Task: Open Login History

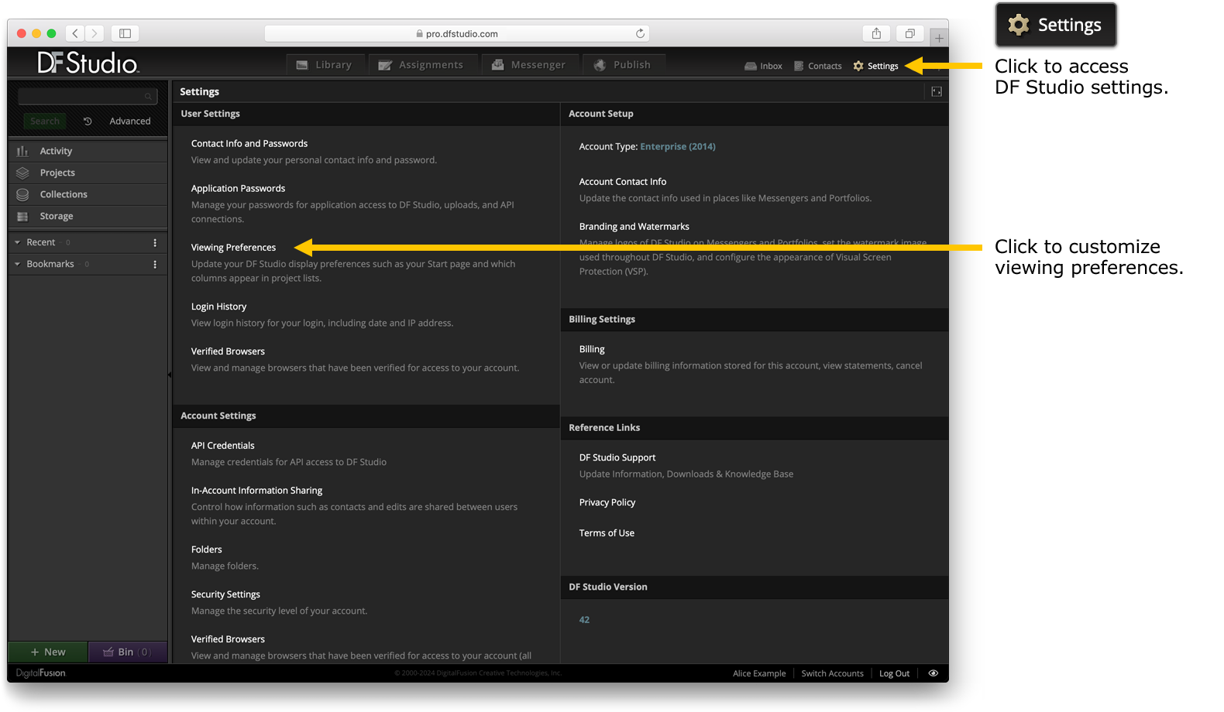Action: coord(218,306)
